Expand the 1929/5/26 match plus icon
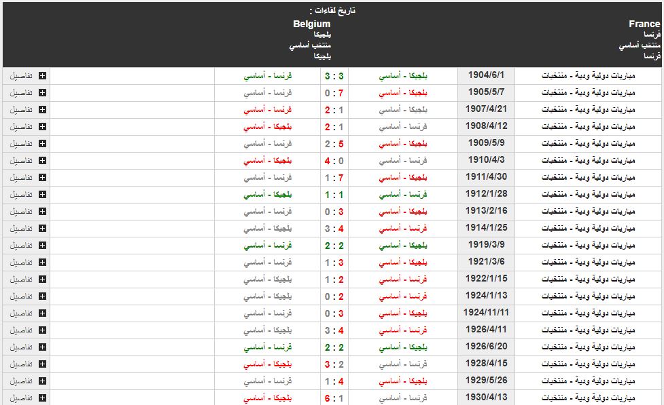664x405 pixels. (42, 381)
